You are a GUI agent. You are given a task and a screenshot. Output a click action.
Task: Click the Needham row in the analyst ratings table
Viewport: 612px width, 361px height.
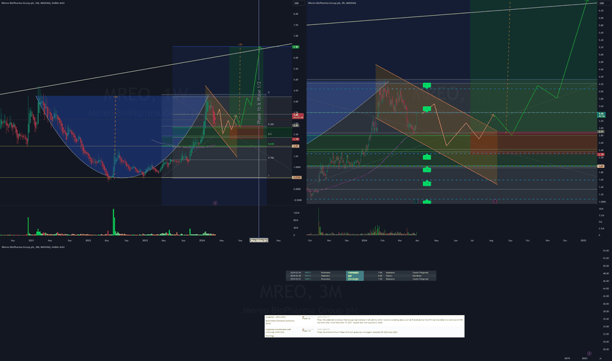coord(361,276)
